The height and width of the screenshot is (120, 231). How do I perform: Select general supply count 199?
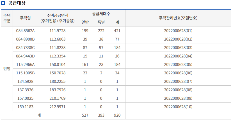[85, 31]
